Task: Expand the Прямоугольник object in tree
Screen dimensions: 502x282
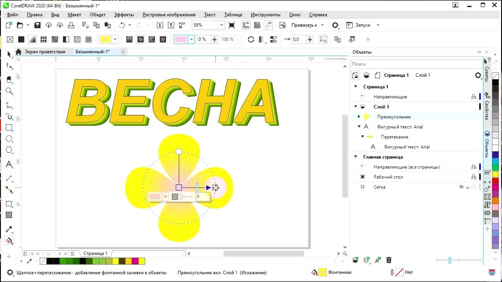Action: [x=359, y=117]
